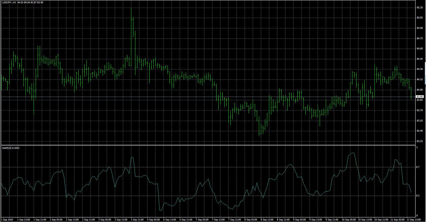This screenshot has height=222, width=426.
Task: Select the 6 Sep 21:00 time label
Action: click(x=186, y=219)
